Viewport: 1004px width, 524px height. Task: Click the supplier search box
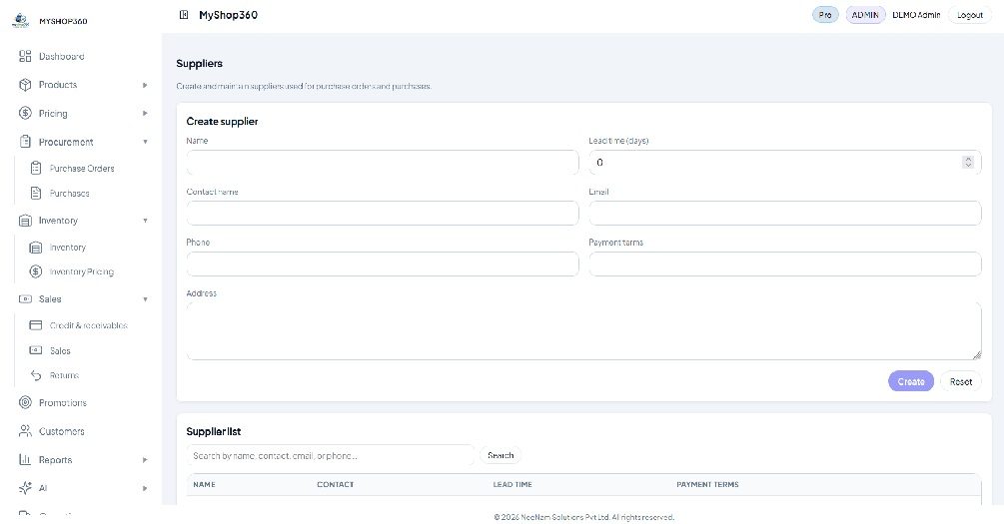pos(331,455)
